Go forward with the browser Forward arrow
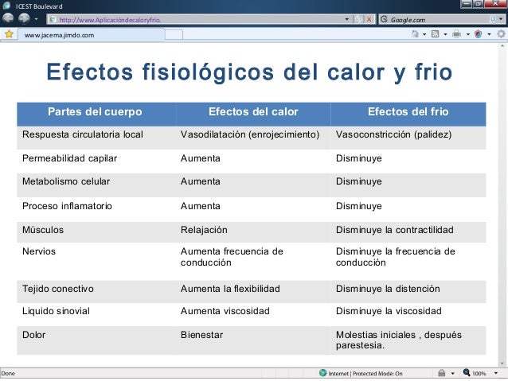The height and width of the screenshot is (381, 508). click(24, 18)
